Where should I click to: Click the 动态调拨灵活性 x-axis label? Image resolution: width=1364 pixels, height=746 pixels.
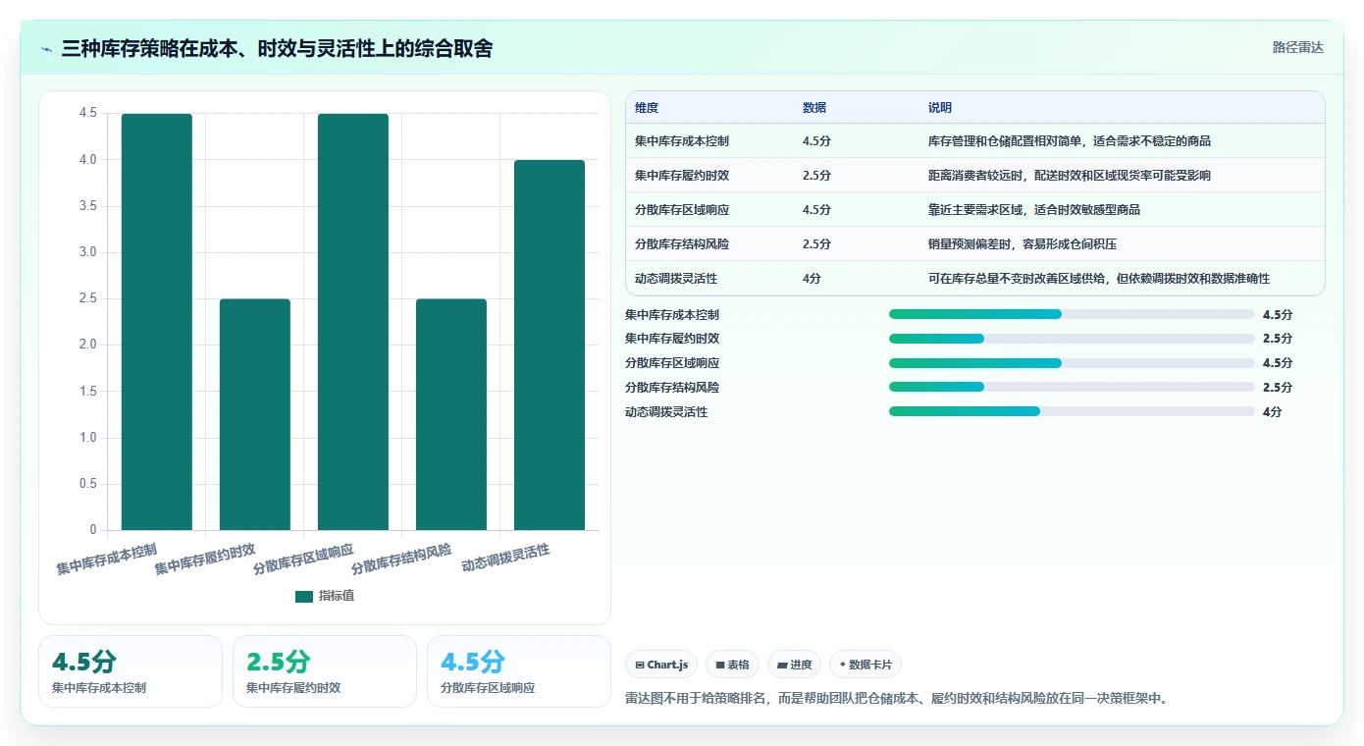click(505, 559)
